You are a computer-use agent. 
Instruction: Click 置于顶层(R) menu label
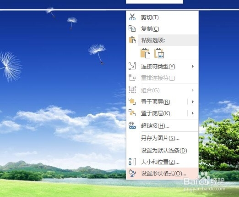[x=155, y=102]
